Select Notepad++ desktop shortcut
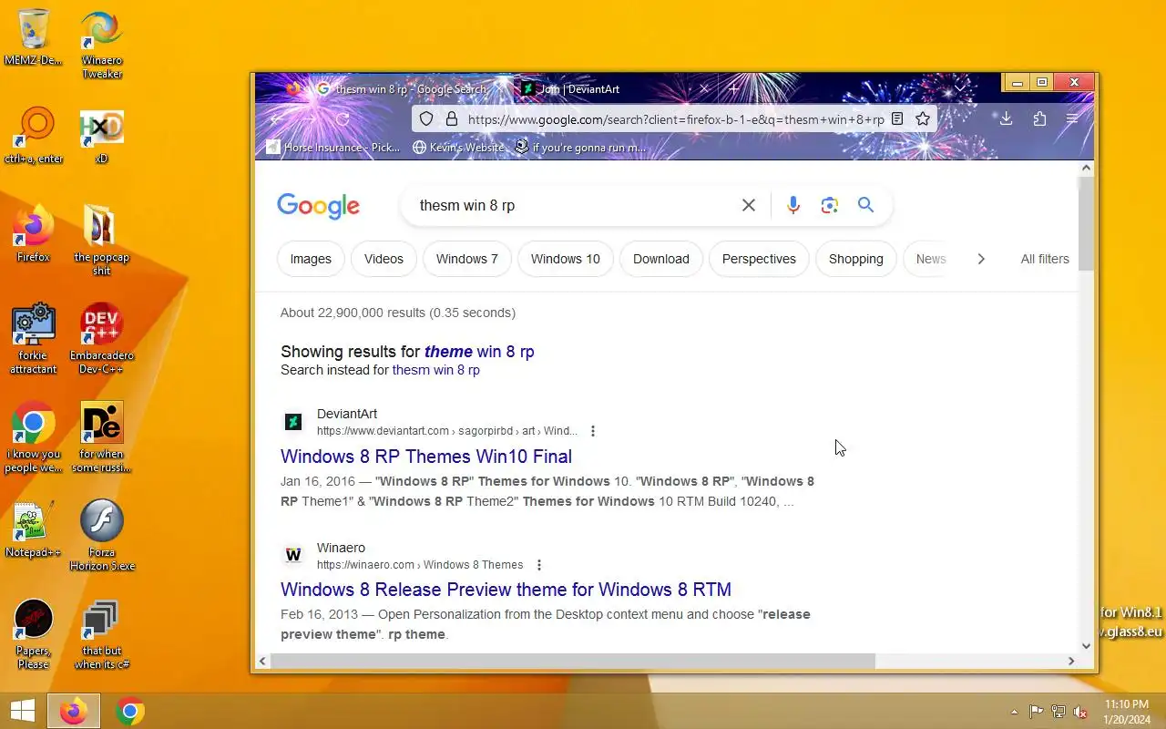The width and height of the screenshot is (1166, 729). tap(34, 529)
